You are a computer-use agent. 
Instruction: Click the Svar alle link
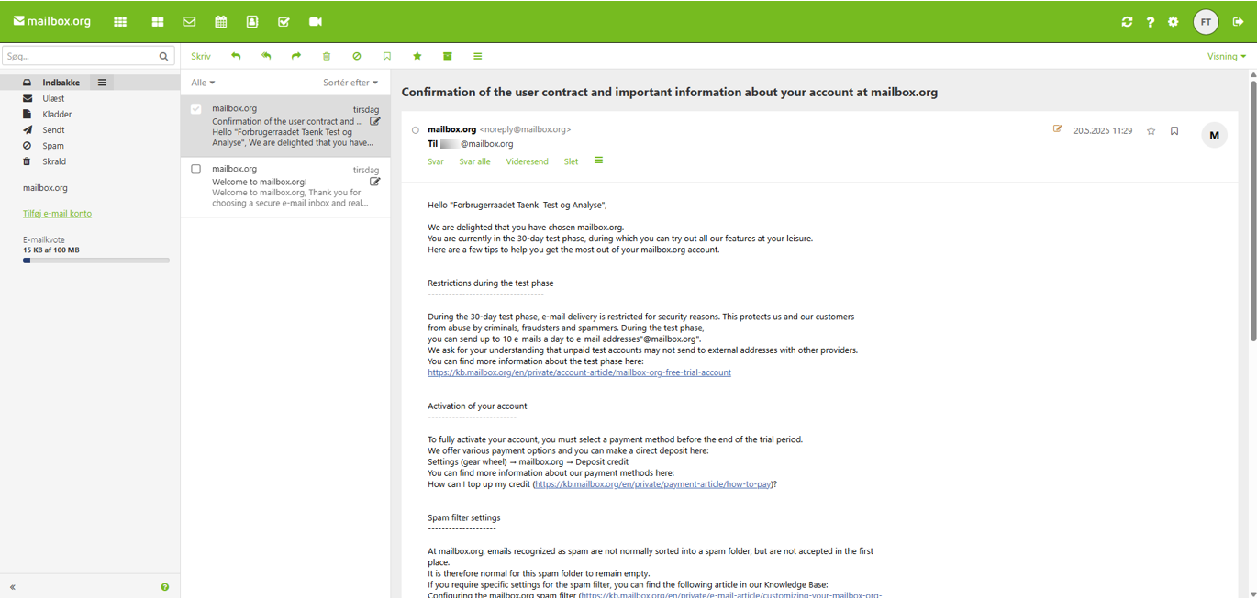(x=475, y=161)
